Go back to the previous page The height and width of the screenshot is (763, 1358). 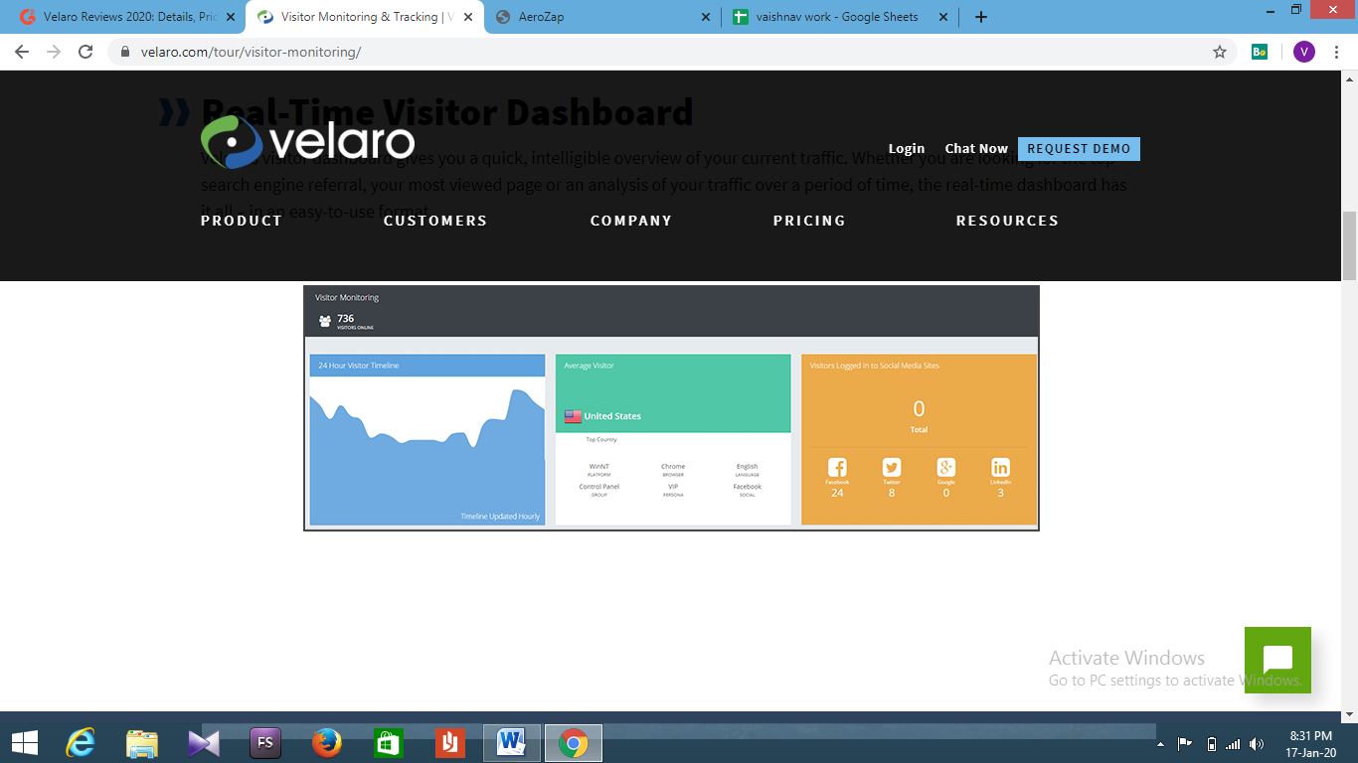pyautogui.click(x=22, y=52)
